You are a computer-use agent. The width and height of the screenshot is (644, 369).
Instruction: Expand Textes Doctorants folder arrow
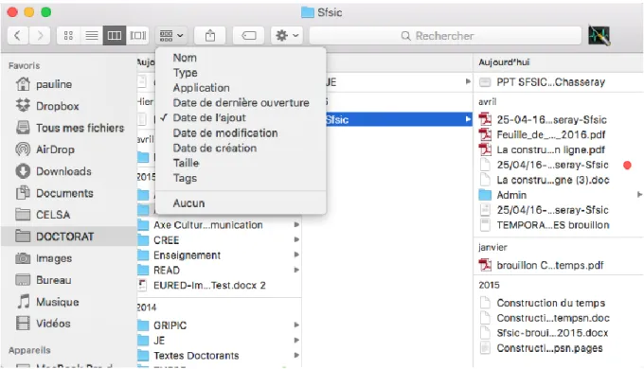pos(296,355)
